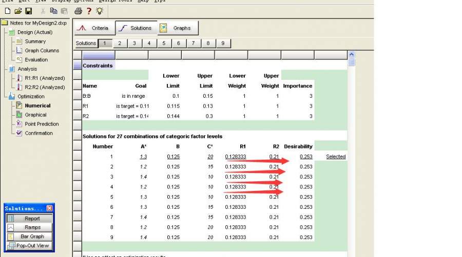462x257 pixels.
Task: Open the Graphs tab
Action: coord(177,28)
